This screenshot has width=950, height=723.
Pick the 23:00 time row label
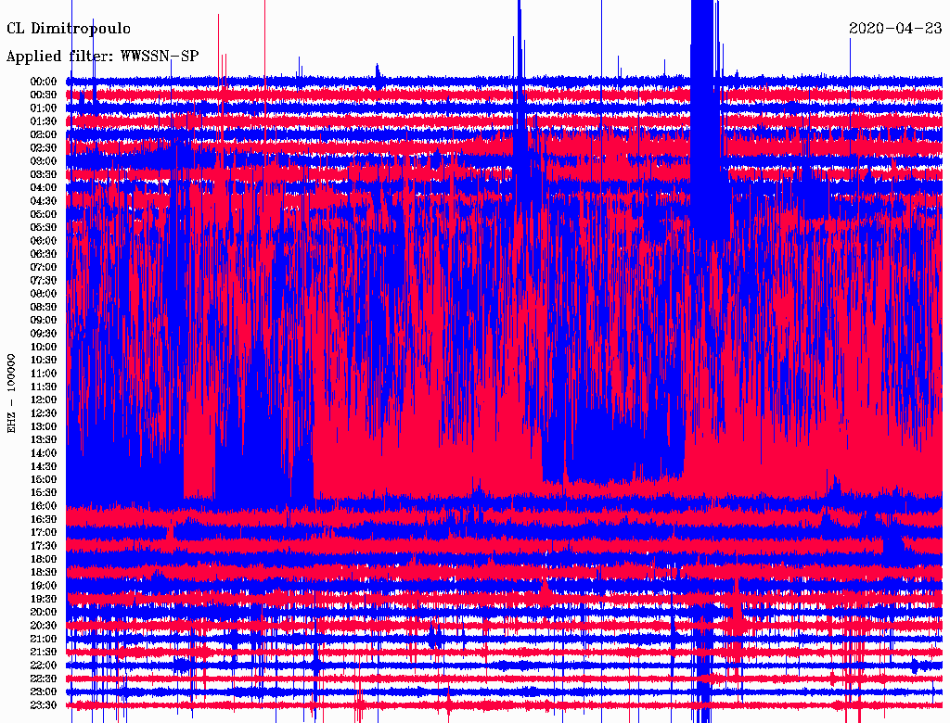(44, 692)
